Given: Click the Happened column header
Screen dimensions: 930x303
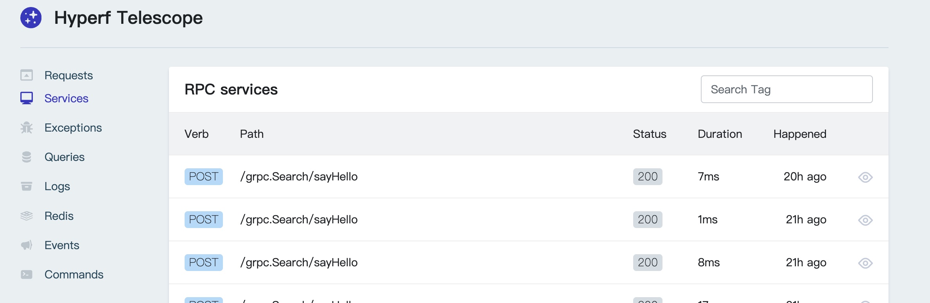Looking at the screenshot, I should tap(800, 134).
